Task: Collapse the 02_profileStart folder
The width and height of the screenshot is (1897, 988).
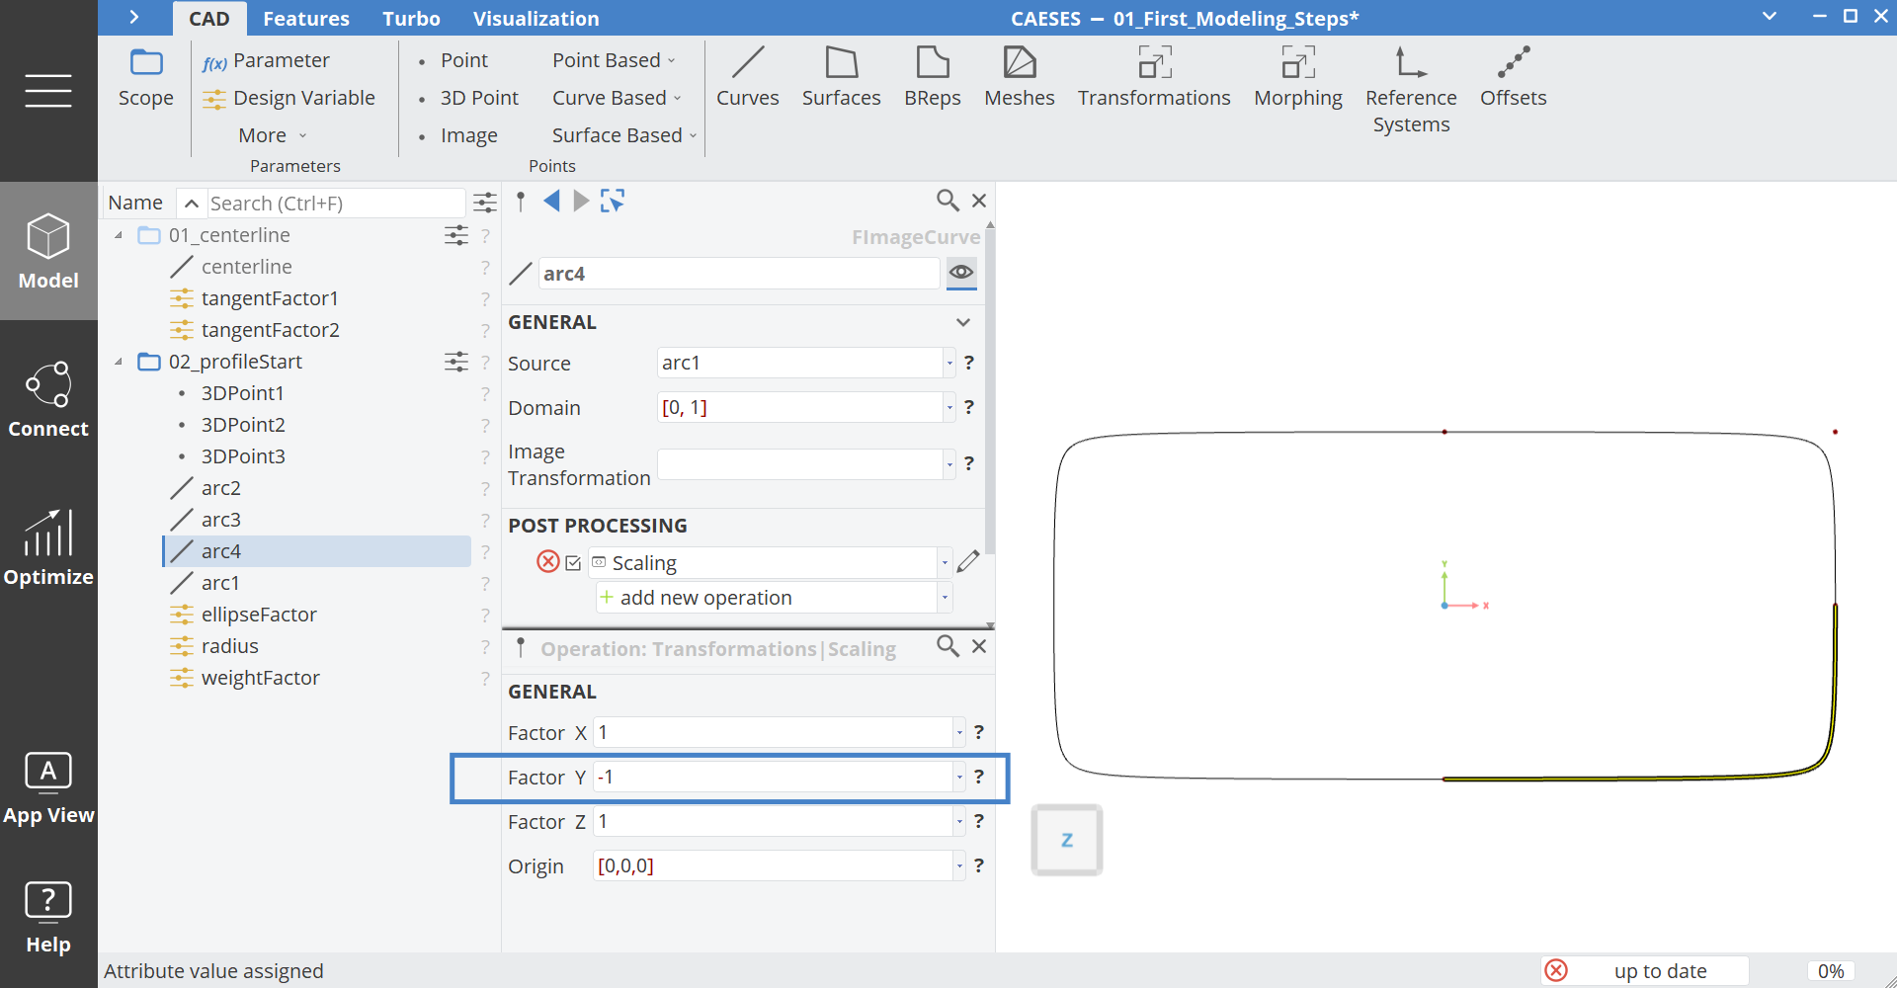Action: click(119, 362)
